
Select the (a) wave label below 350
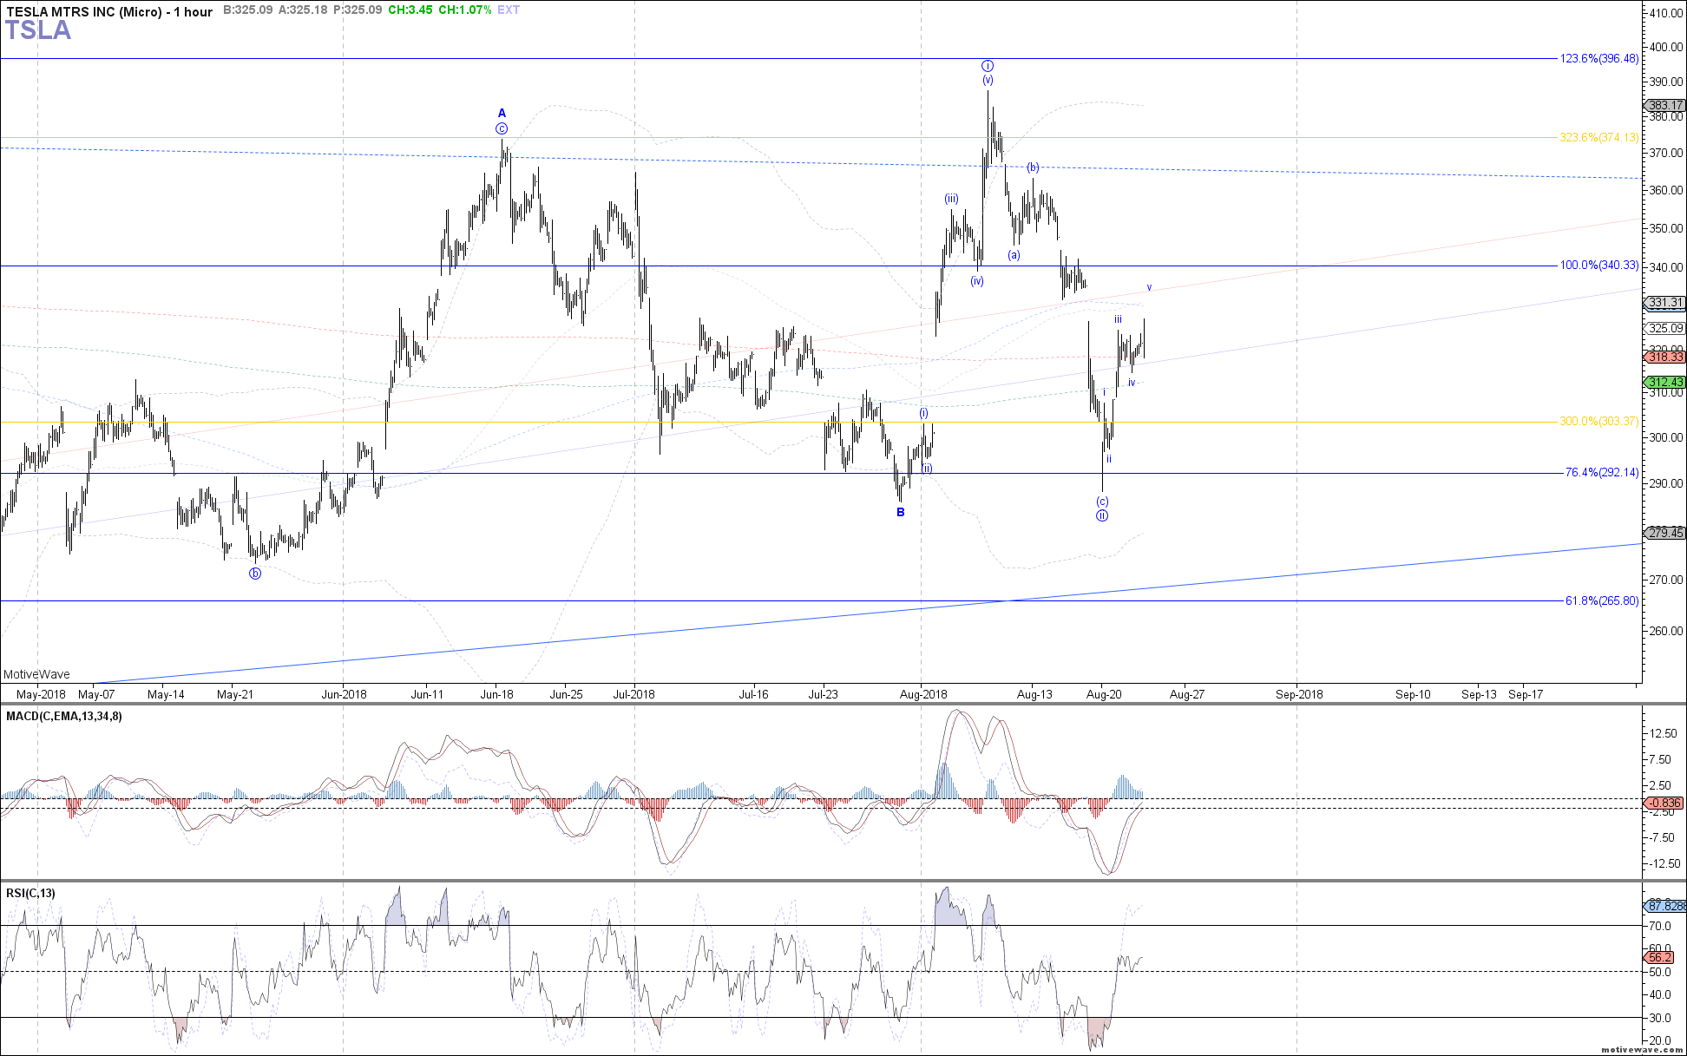(1014, 255)
